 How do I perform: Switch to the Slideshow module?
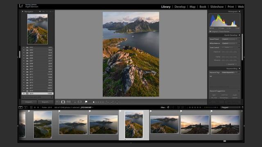[x=217, y=7]
